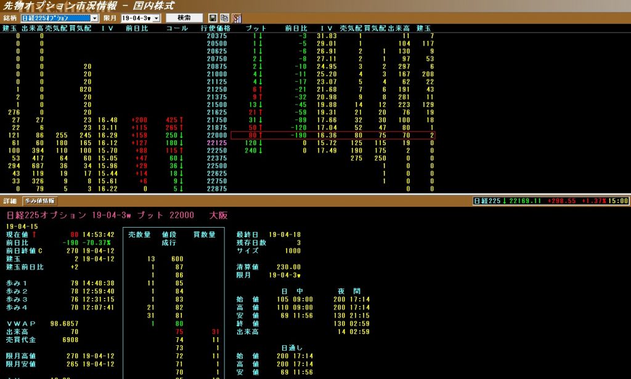The height and width of the screenshot is (379, 631).
Task: Select strike price 22500
Action: click(217, 166)
